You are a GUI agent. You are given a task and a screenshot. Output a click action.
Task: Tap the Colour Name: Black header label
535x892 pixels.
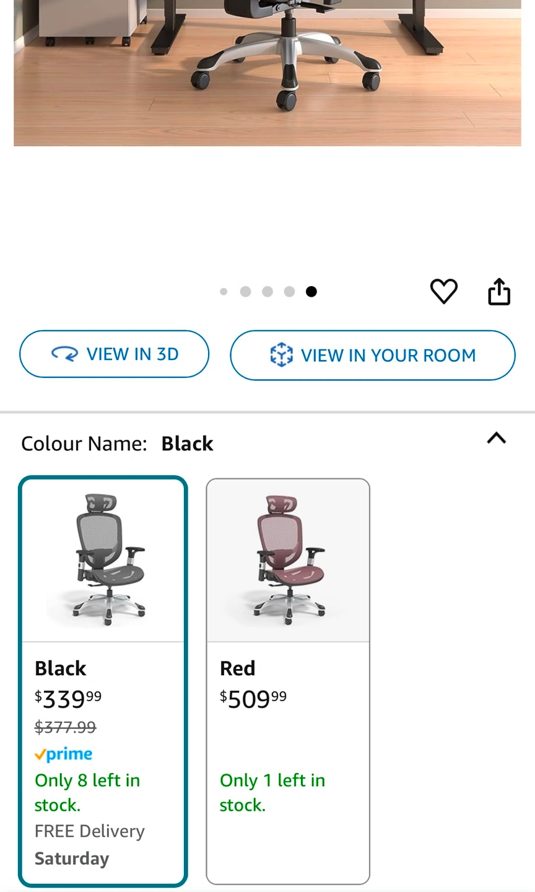[x=117, y=444]
